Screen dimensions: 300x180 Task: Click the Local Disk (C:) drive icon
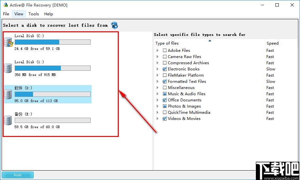click(x=9, y=42)
